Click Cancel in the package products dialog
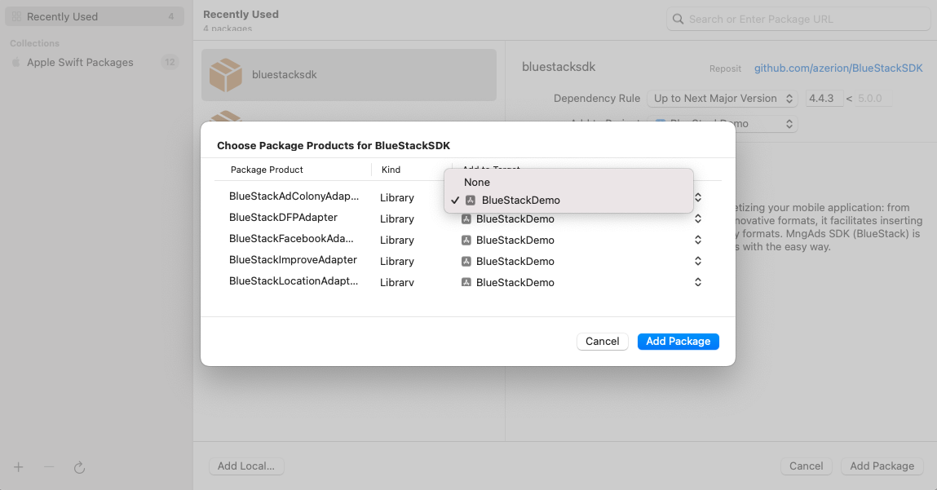Screen dimensions: 937x490 point(603,342)
